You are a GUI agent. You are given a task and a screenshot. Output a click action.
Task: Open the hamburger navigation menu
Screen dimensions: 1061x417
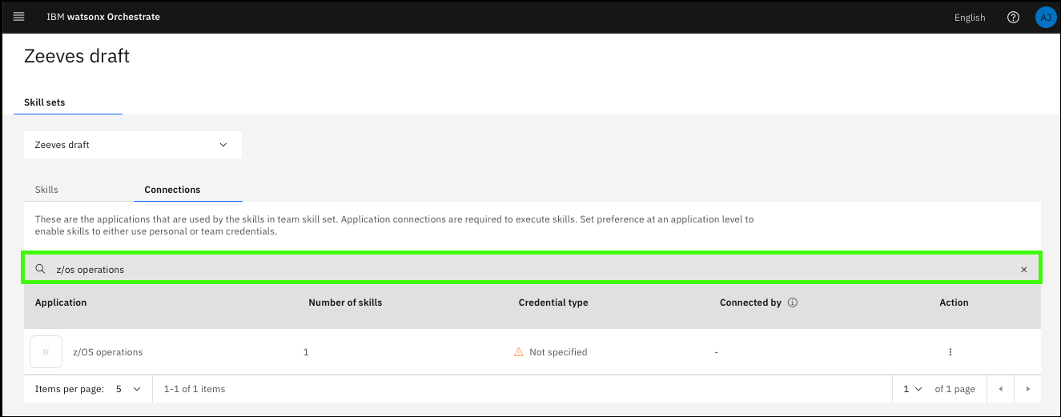19,17
